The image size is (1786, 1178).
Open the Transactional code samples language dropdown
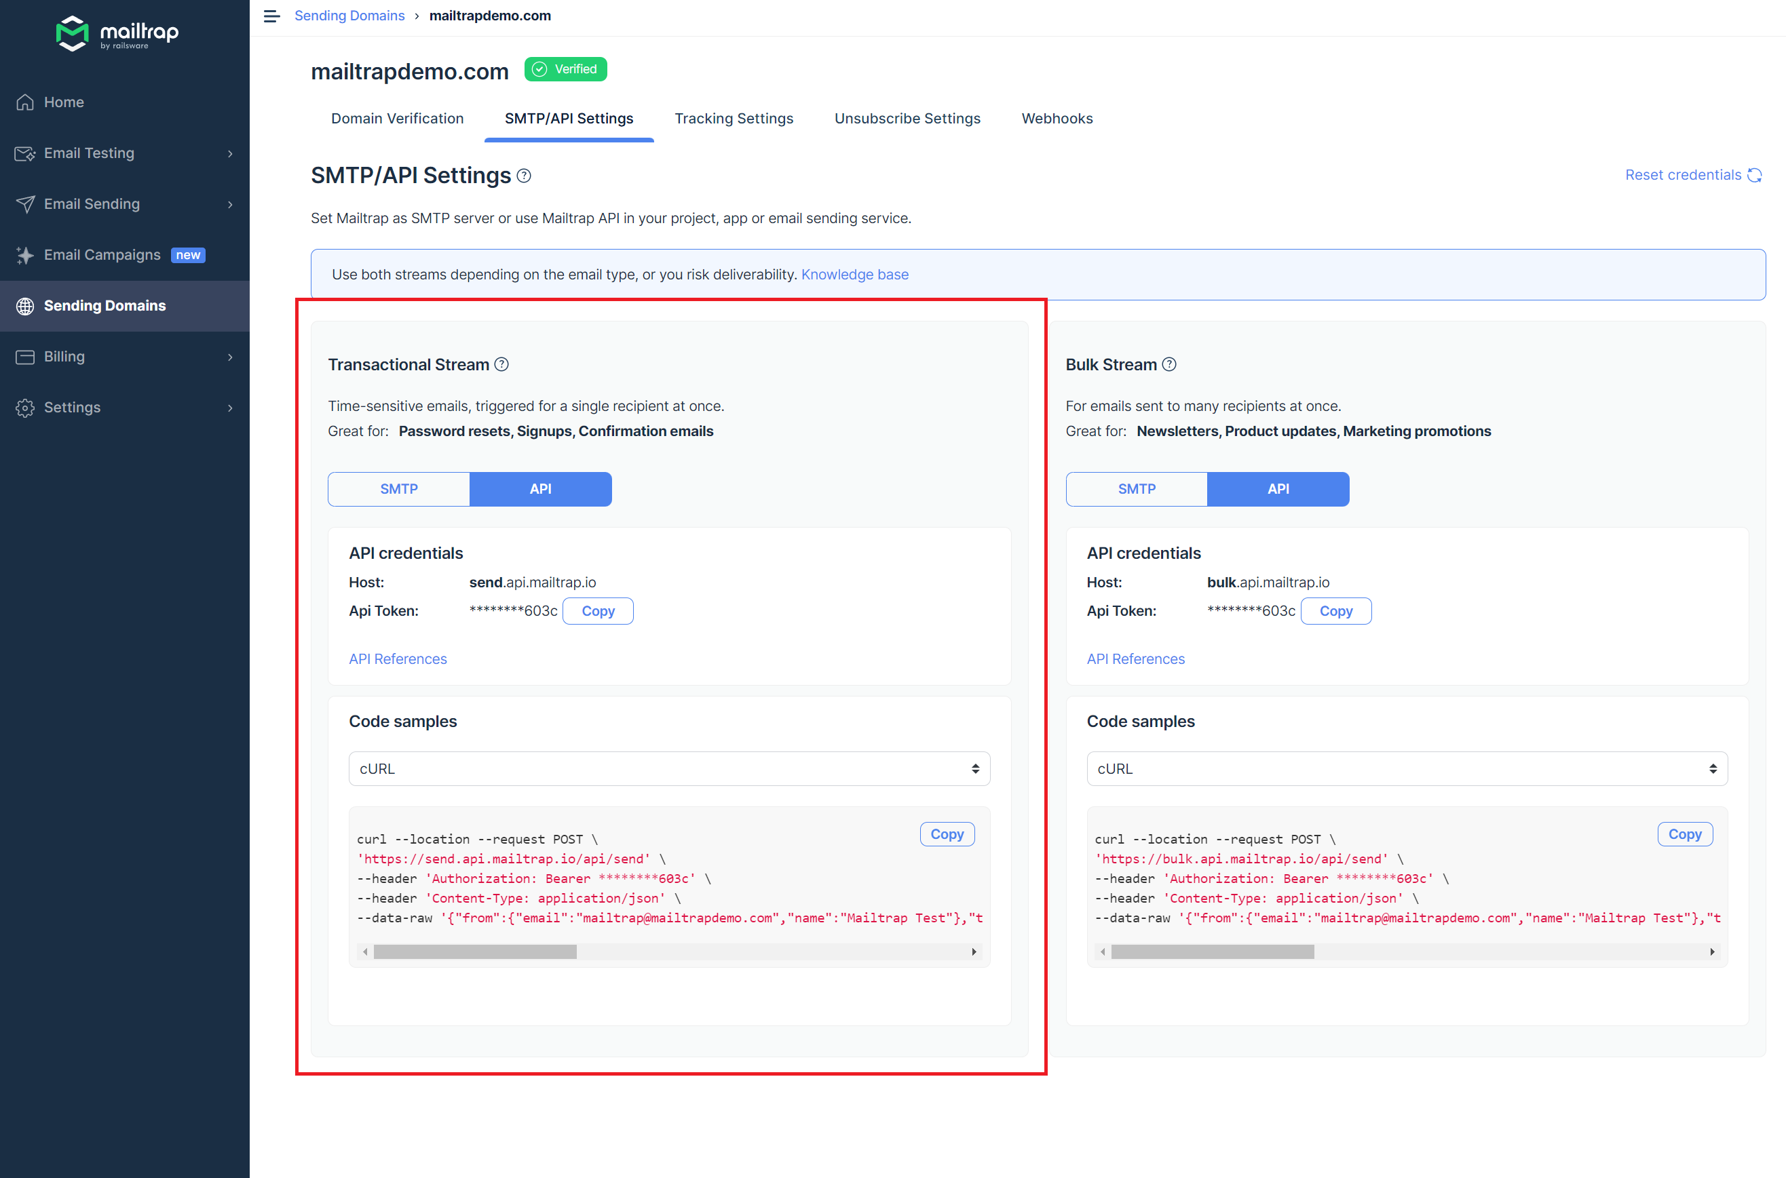click(669, 768)
